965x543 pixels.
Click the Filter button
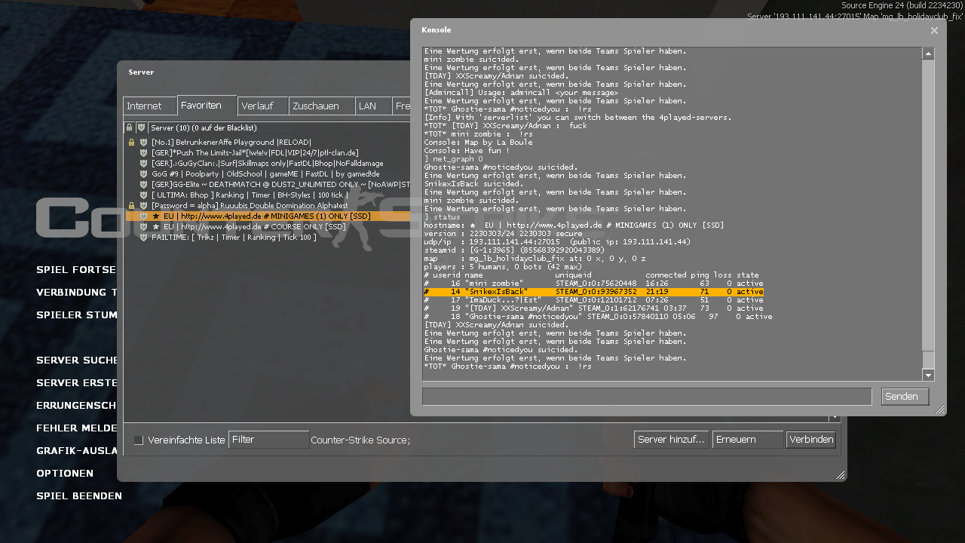[269, 440]
